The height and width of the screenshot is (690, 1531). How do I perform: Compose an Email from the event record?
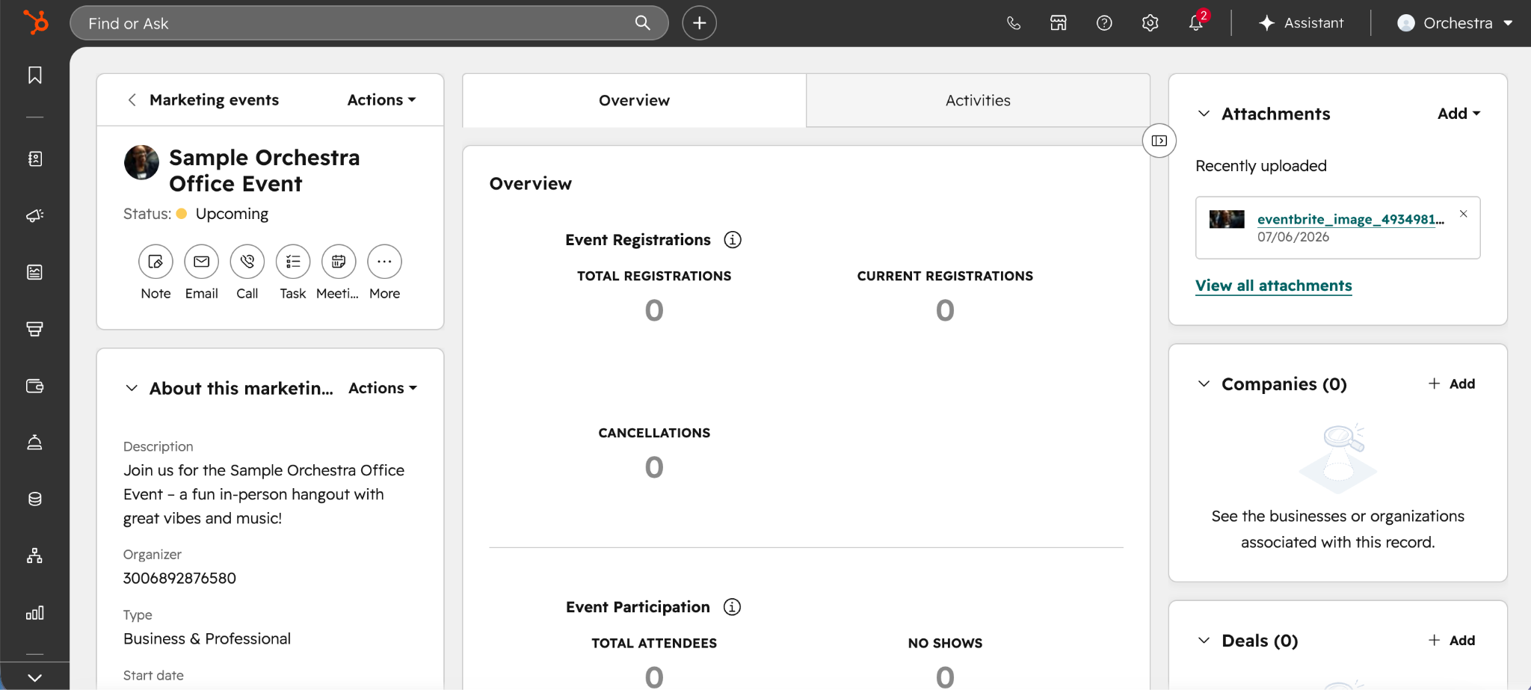(202, 262)
